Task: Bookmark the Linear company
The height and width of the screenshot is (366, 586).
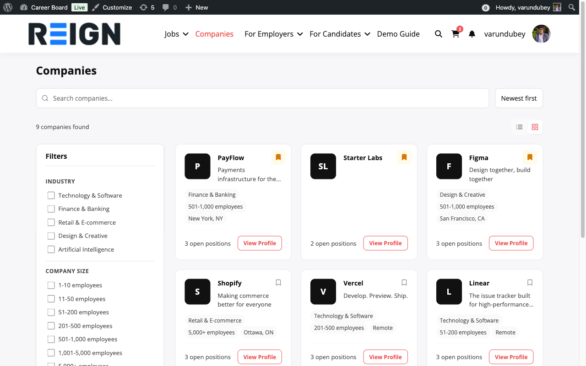Action: pos(530,283)
